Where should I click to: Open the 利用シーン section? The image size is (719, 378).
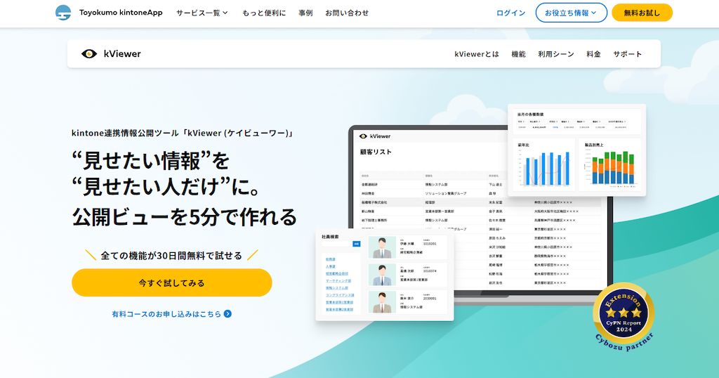pyautogui.click(x=556, y=54)
